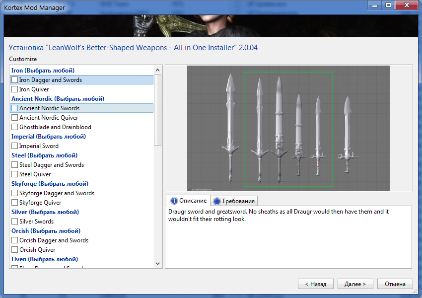Enable the Iron Dagger and Swords checkbox
This screenshot has width=422, height=298.
[15, 80]
